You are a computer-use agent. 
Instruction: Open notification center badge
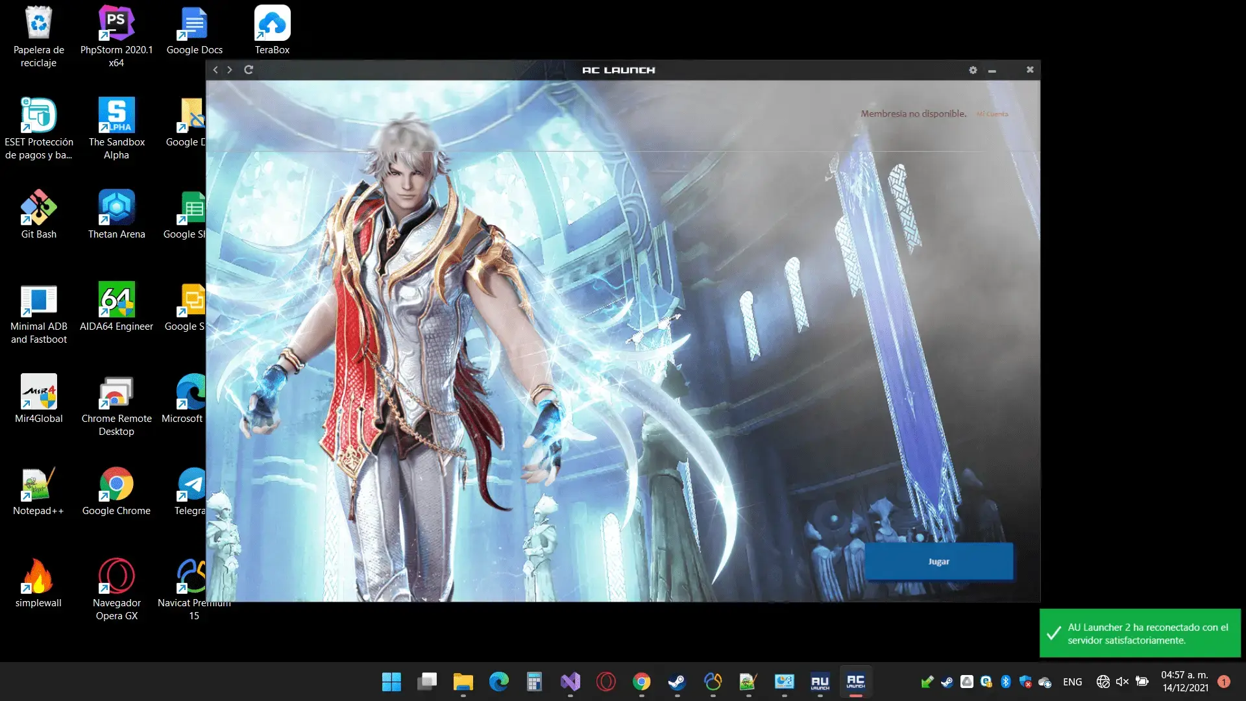pyautogui.click(x=1224, y=682)
